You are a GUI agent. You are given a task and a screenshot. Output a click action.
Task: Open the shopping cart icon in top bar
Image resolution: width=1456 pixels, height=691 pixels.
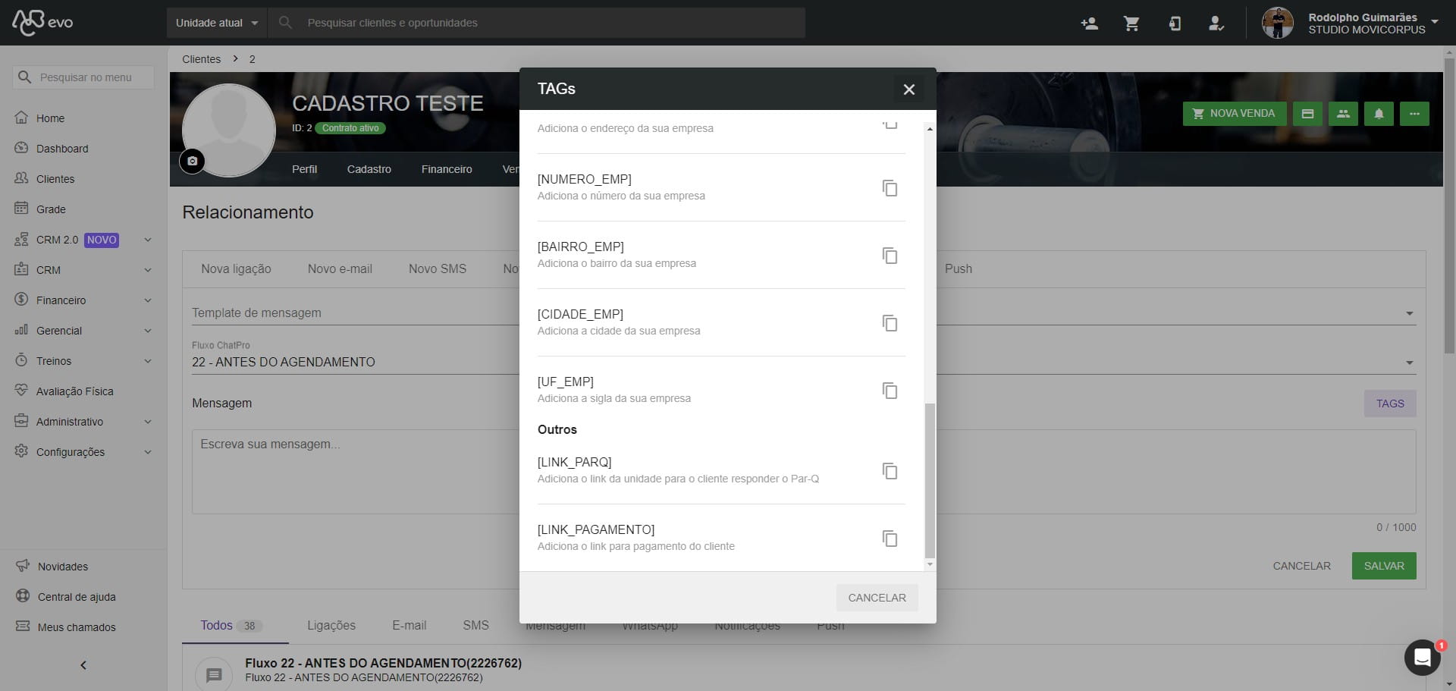click(1131, 23)
